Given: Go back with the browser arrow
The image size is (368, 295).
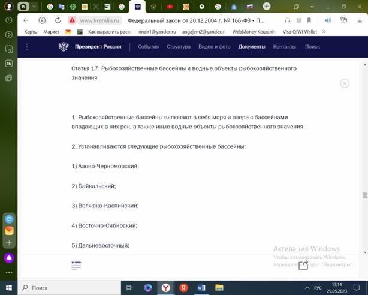Looking at the screenshot, I should tap(26, 20).
